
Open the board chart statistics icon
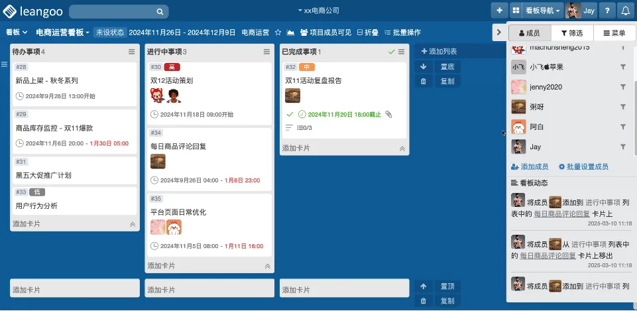coord(290,32)
